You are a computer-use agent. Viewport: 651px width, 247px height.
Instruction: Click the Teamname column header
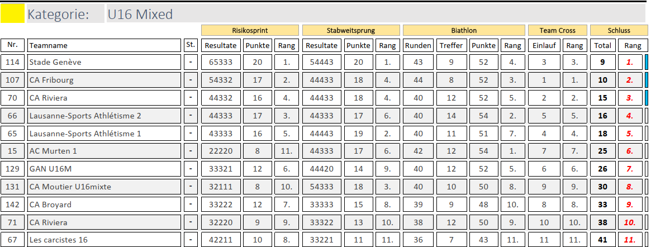[104, 45]
